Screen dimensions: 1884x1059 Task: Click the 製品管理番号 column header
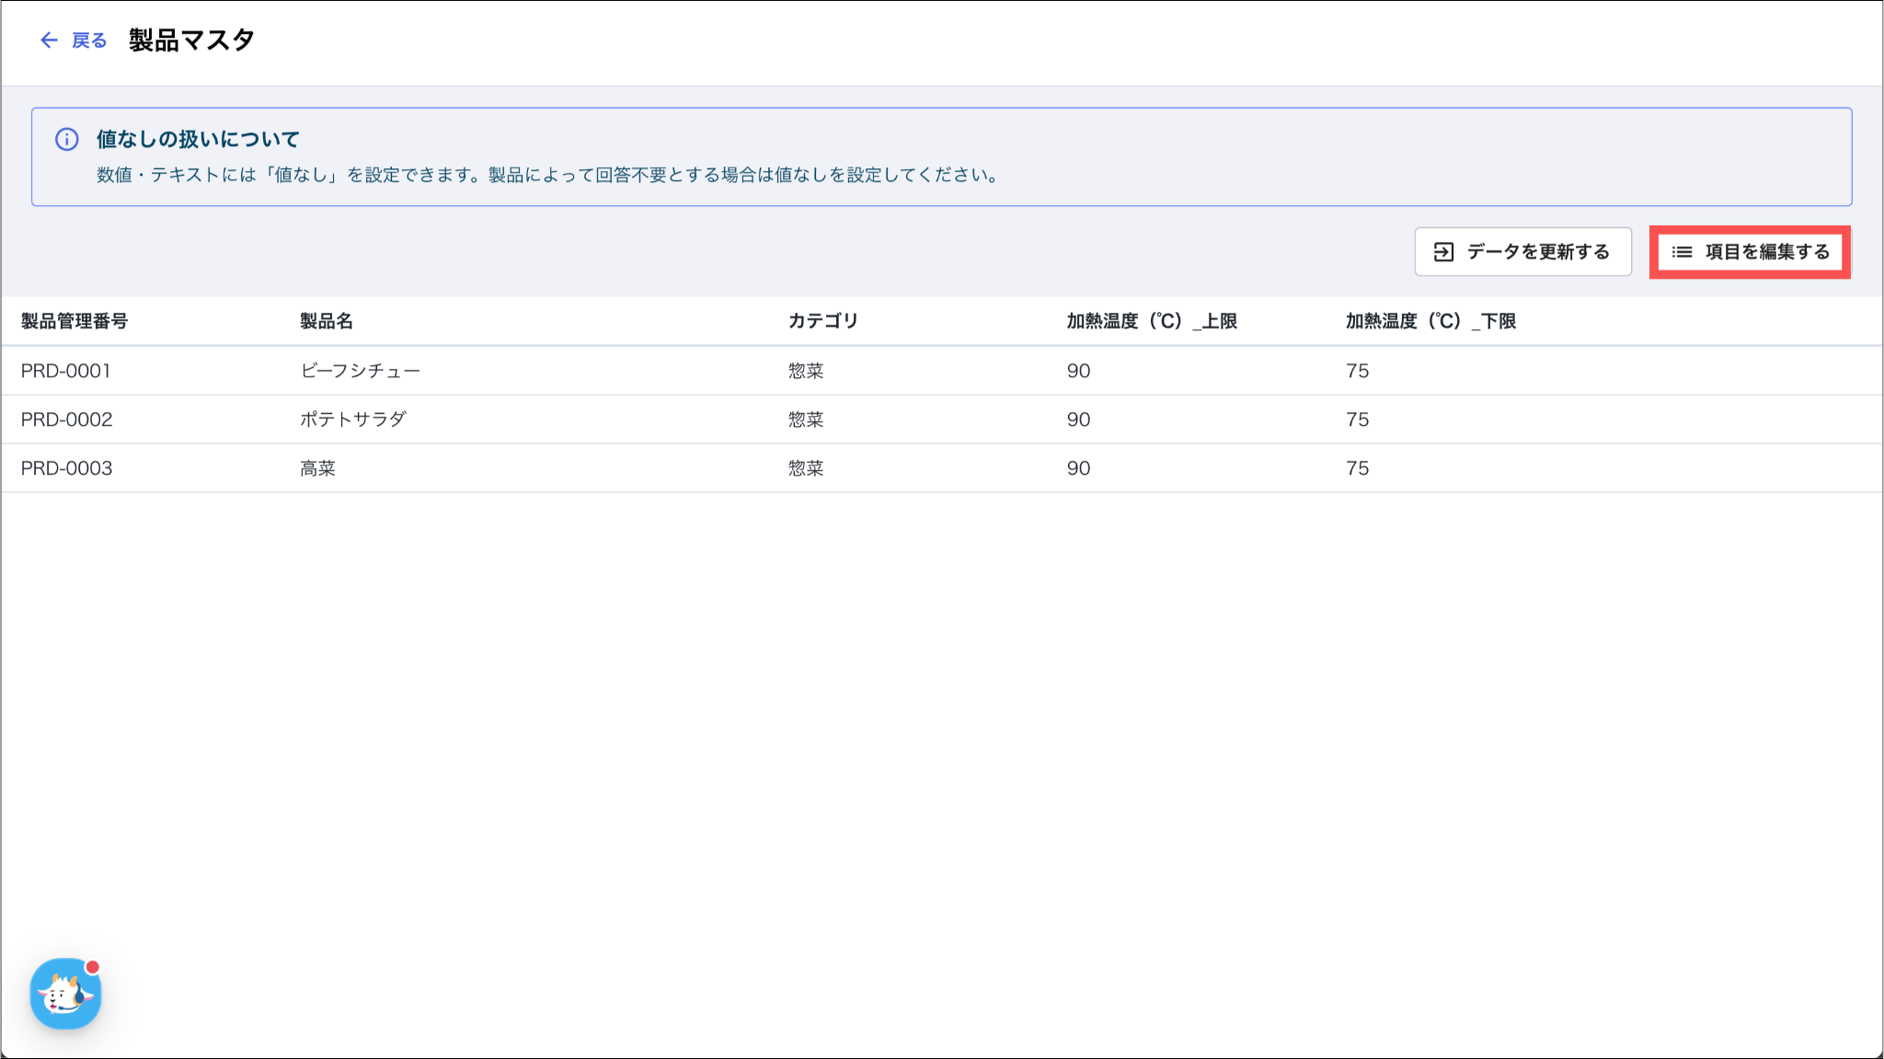(x=75, y=321)
